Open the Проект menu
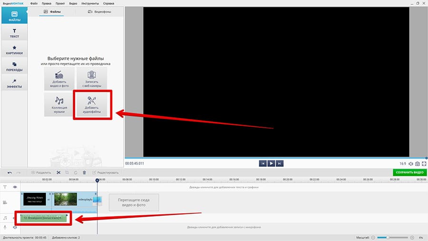This screenshot has width=428, height=241. click(60, 3)
